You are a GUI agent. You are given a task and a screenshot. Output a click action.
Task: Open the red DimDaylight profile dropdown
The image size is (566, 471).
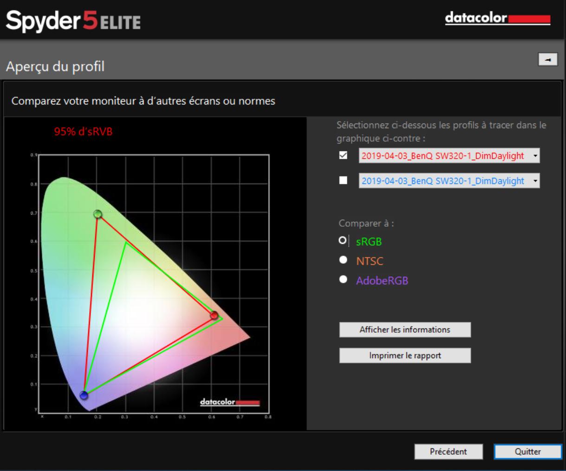pyautogui.click(x=535, y=156)
